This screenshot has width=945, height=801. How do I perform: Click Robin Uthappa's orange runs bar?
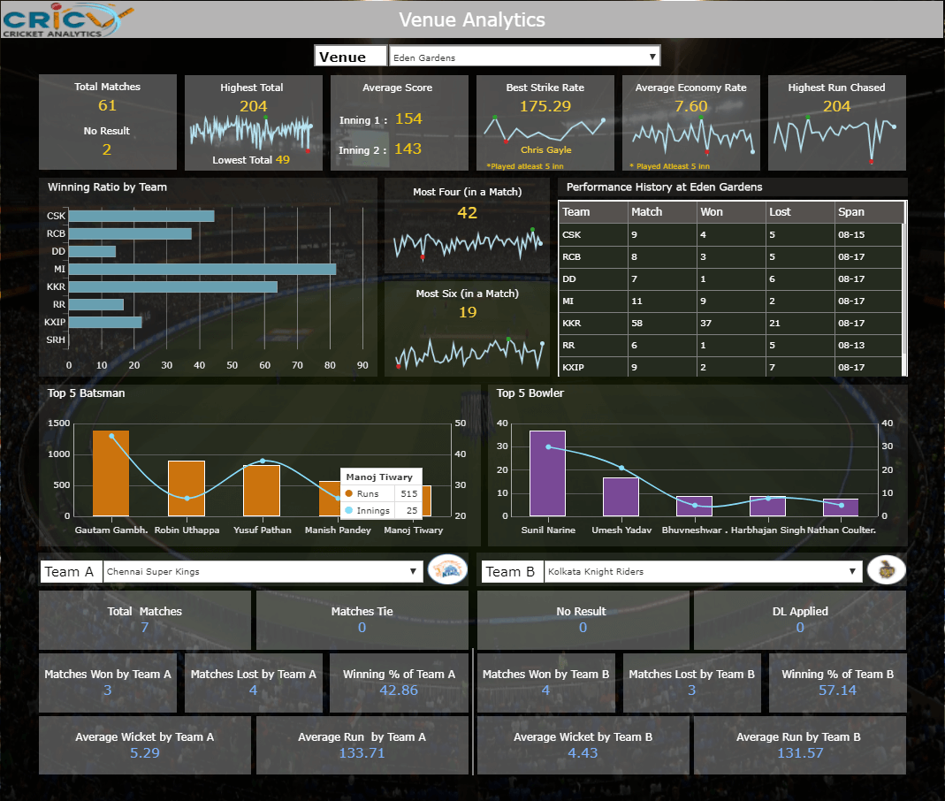click(187, 488)
